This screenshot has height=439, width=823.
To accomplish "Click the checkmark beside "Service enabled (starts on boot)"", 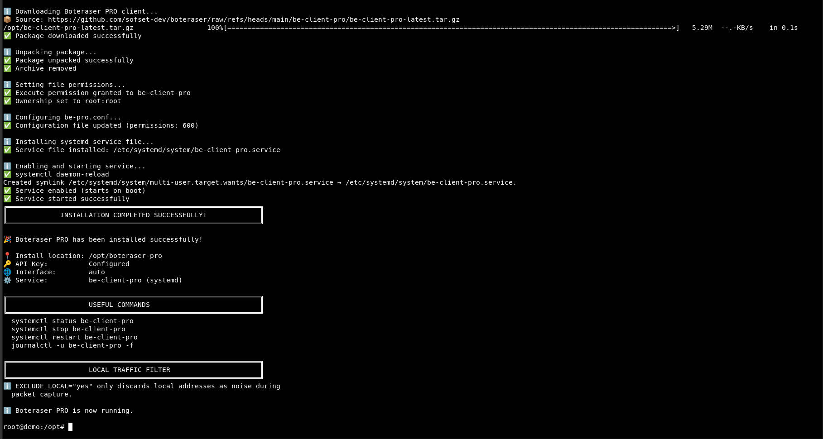I will click(x=7, y=191).
